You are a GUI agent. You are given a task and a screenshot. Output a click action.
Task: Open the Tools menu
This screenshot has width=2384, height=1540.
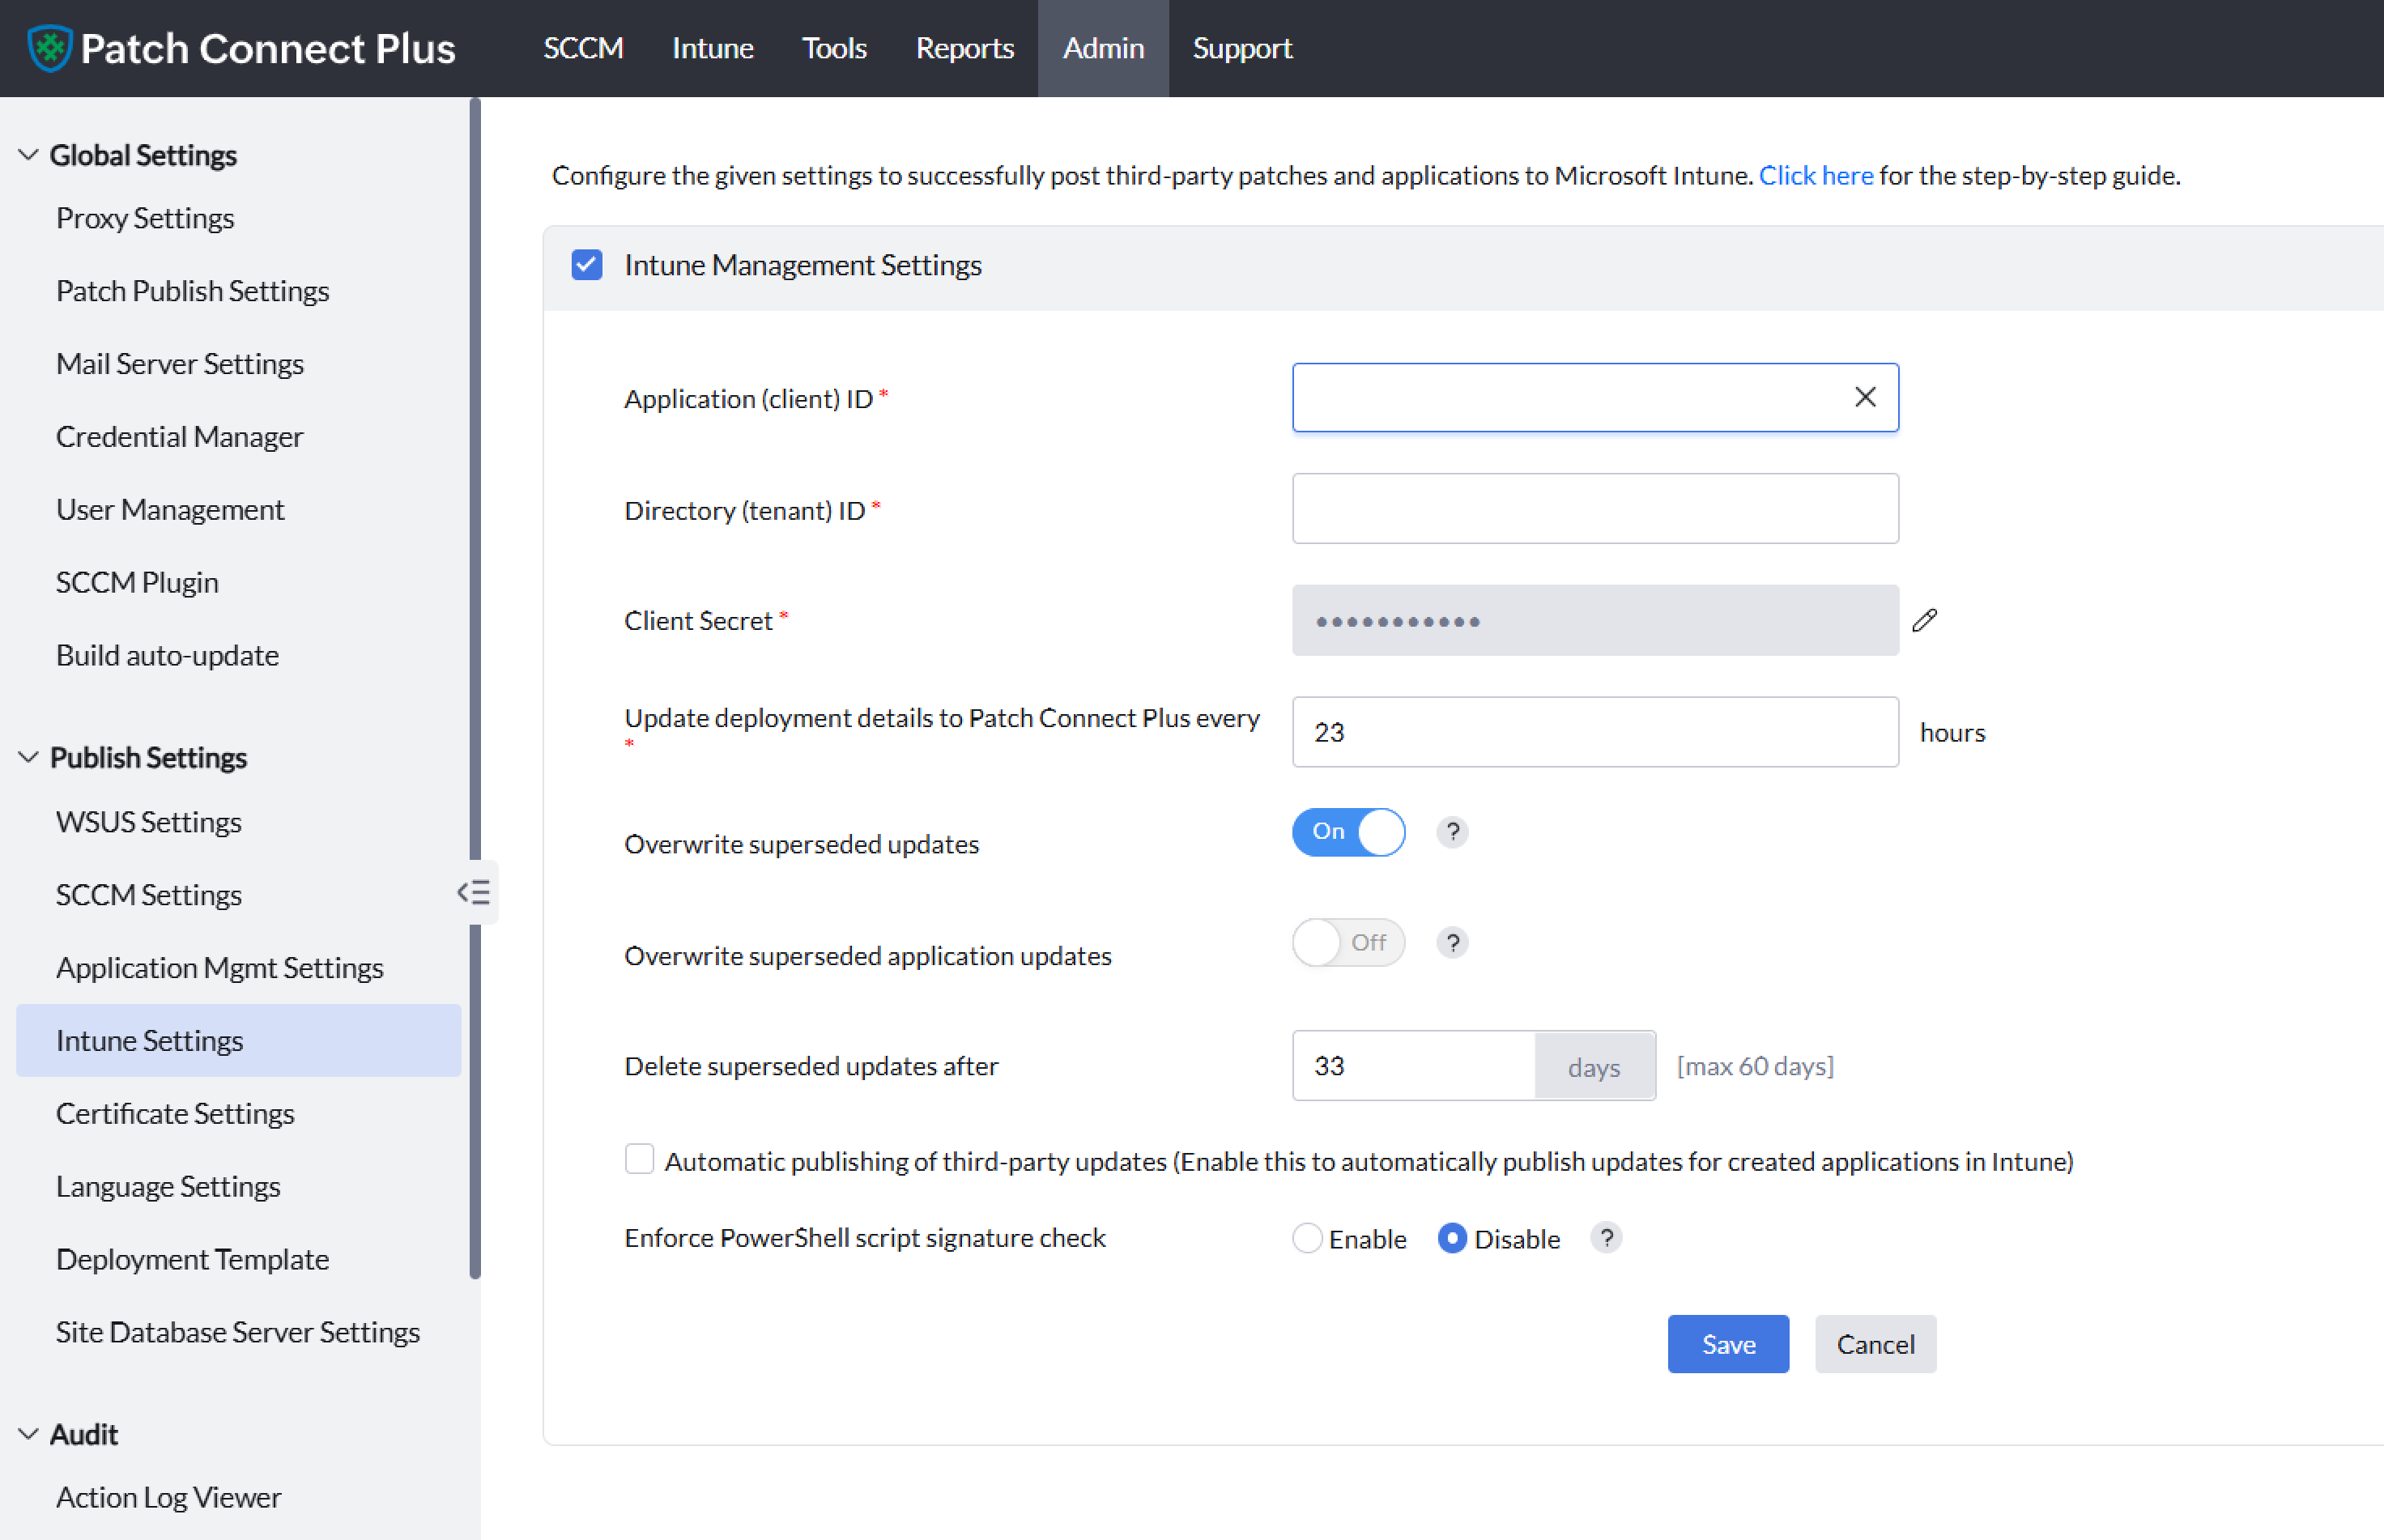click(834, 48)
